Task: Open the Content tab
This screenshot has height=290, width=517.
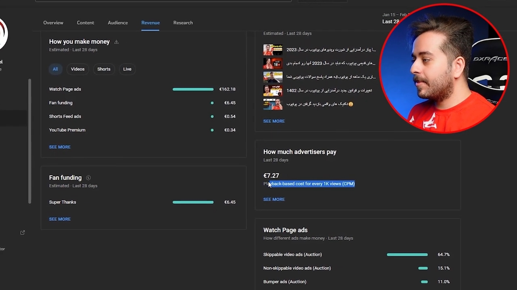Action: 85,23
